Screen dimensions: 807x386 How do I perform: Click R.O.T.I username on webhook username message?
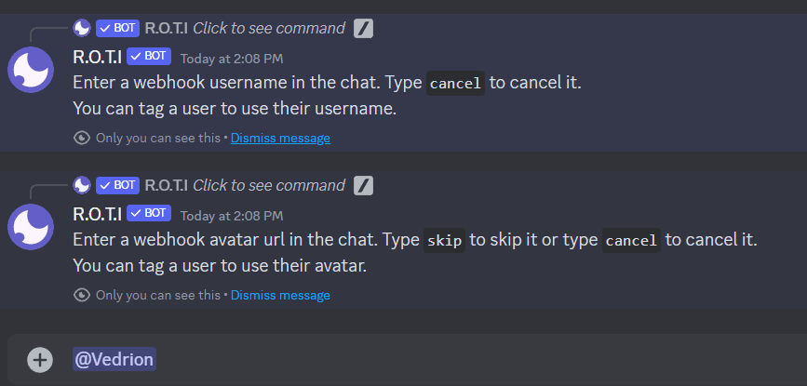coord(98,57)
